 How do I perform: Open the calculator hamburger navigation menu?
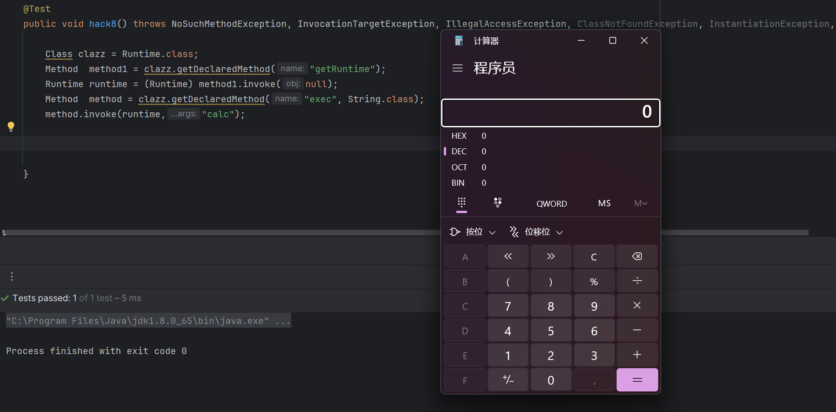[x=458, y=68]
